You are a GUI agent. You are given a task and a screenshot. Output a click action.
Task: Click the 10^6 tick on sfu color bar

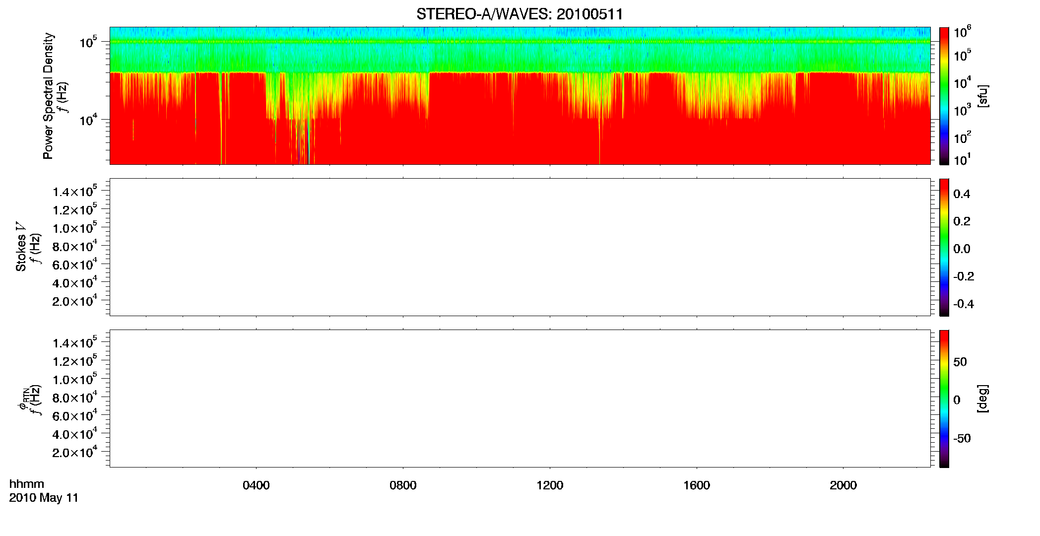click(x=963, y=32)
